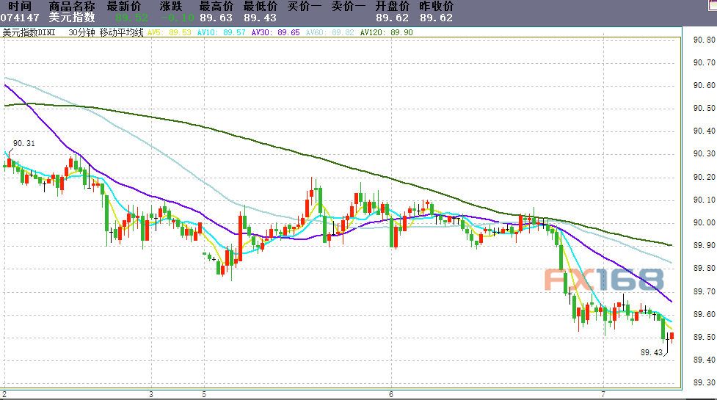Click date marker 6 on time axis
Viewport: 717px width, 400px height.
click(x=391, y=395)
